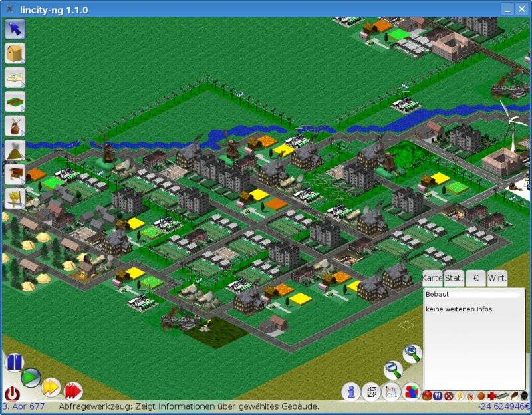Screen dimensions: 532x415
Task: Click the Bebaut heading in info panel
Action: tap(437, 294)
